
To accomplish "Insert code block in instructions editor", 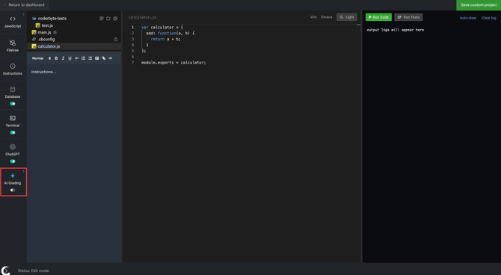I will 76,58.
